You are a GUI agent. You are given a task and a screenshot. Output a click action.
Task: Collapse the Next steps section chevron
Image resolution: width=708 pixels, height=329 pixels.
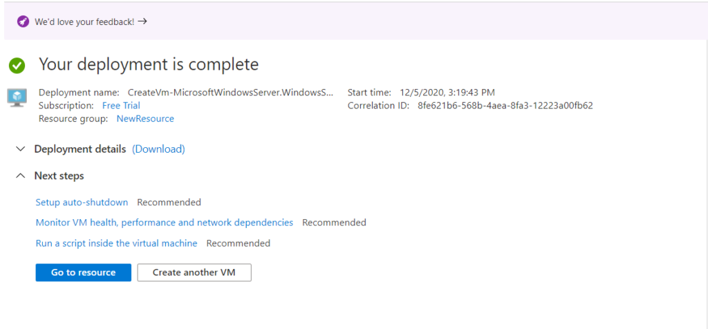(20, 176)
